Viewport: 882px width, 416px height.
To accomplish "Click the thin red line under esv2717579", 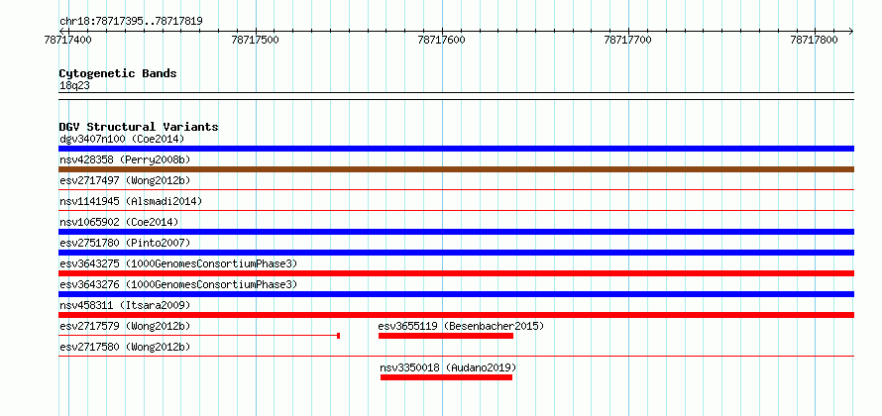I will [x=199, y=336].
